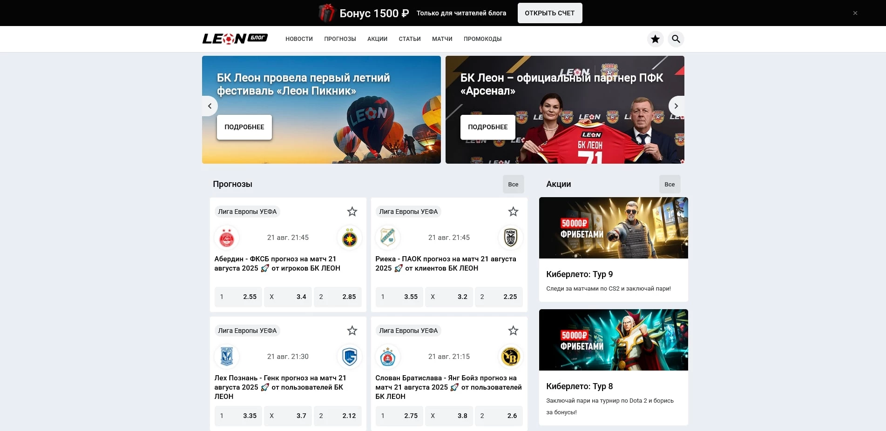Click the Открыть счет button
The width and height of the screenshot is (886, 431).
[x=550, y=13]
